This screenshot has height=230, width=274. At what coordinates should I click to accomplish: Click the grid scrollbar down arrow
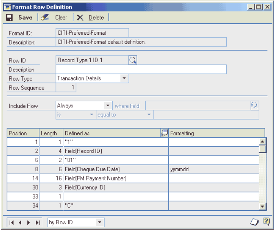tap(263, 207)
